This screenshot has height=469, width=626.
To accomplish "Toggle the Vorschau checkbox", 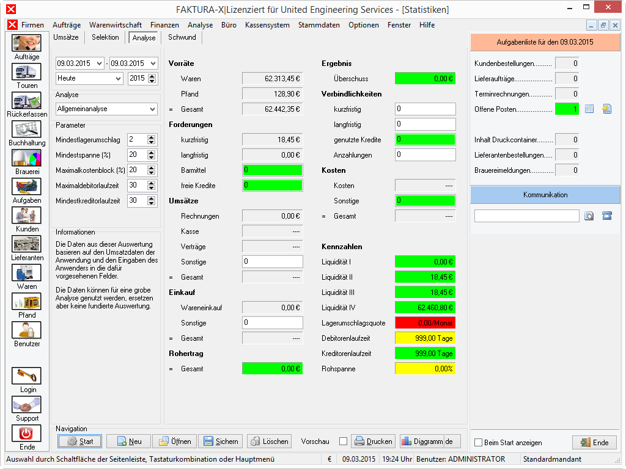I will click(343, 442).
